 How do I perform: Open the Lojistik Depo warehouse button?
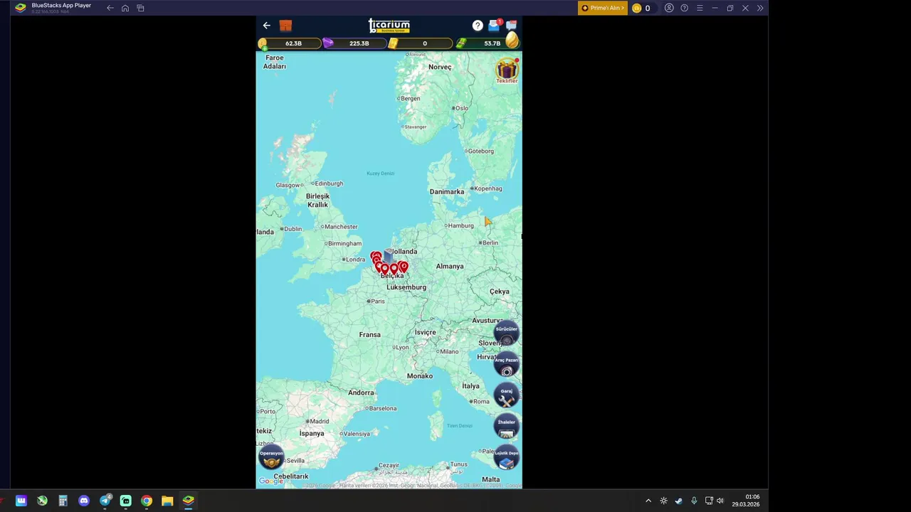coord(507,457)
